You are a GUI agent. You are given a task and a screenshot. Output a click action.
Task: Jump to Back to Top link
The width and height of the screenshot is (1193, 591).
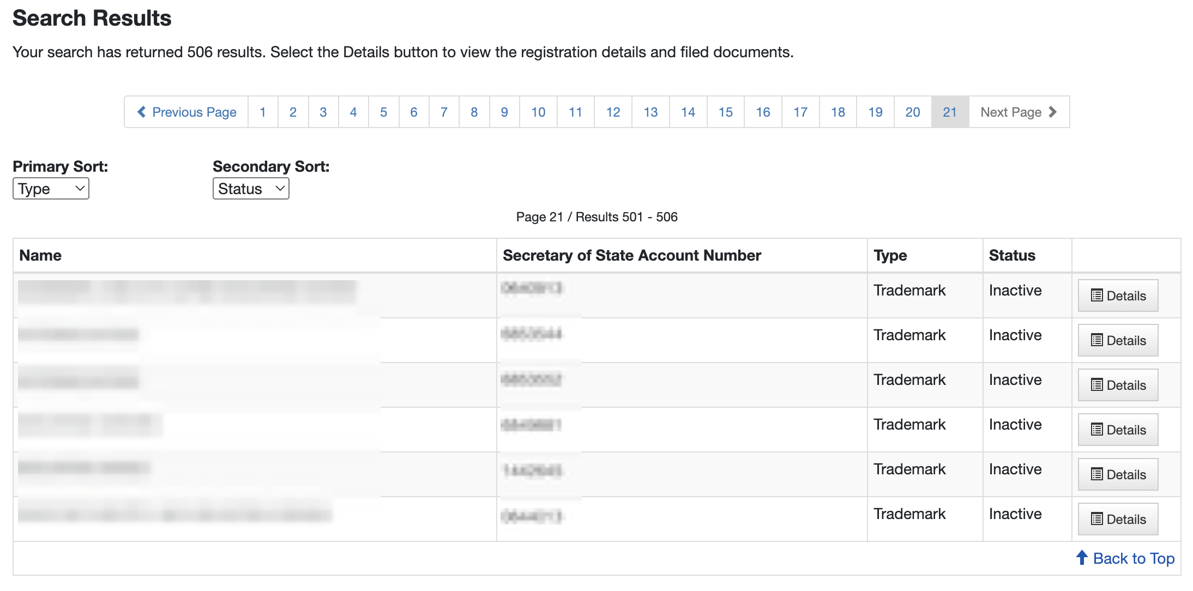[x=1125, y=558]
